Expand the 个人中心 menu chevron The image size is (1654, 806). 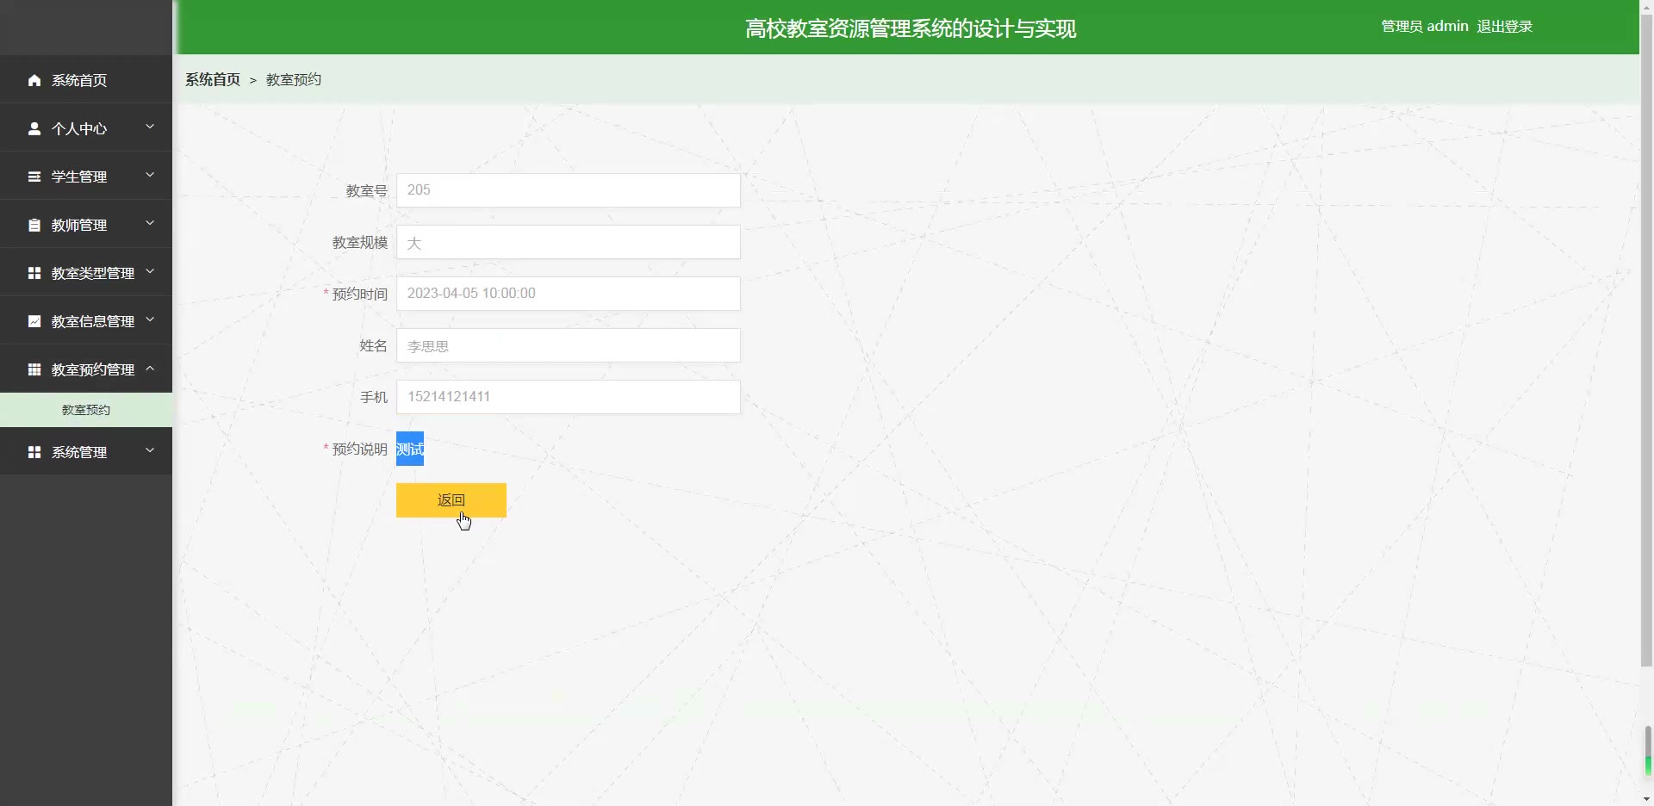pyautogui.click(x=150, y=127)
